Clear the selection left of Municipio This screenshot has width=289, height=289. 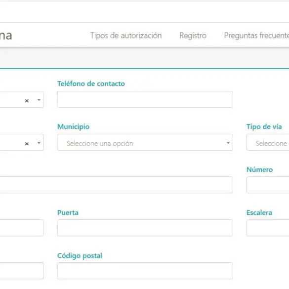[27, 144]
